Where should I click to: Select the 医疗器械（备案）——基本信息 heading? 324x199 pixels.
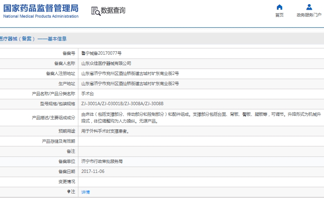click(x=33, y=39)
